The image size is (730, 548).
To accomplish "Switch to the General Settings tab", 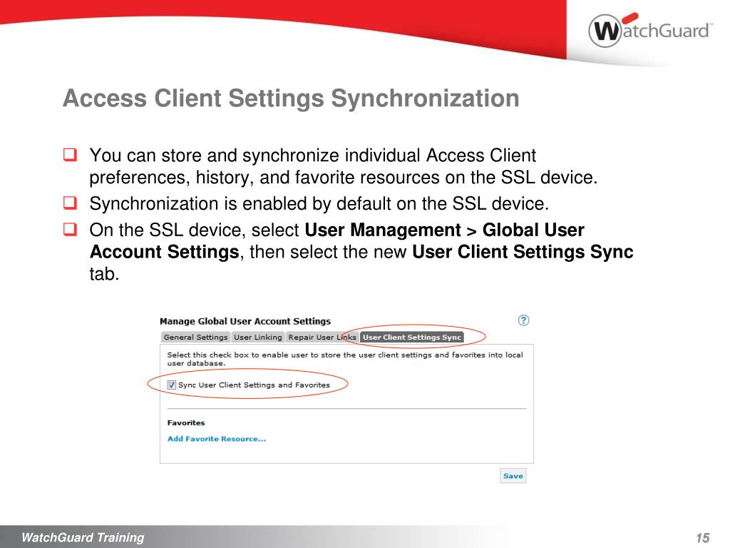I will tap(195, 337).
